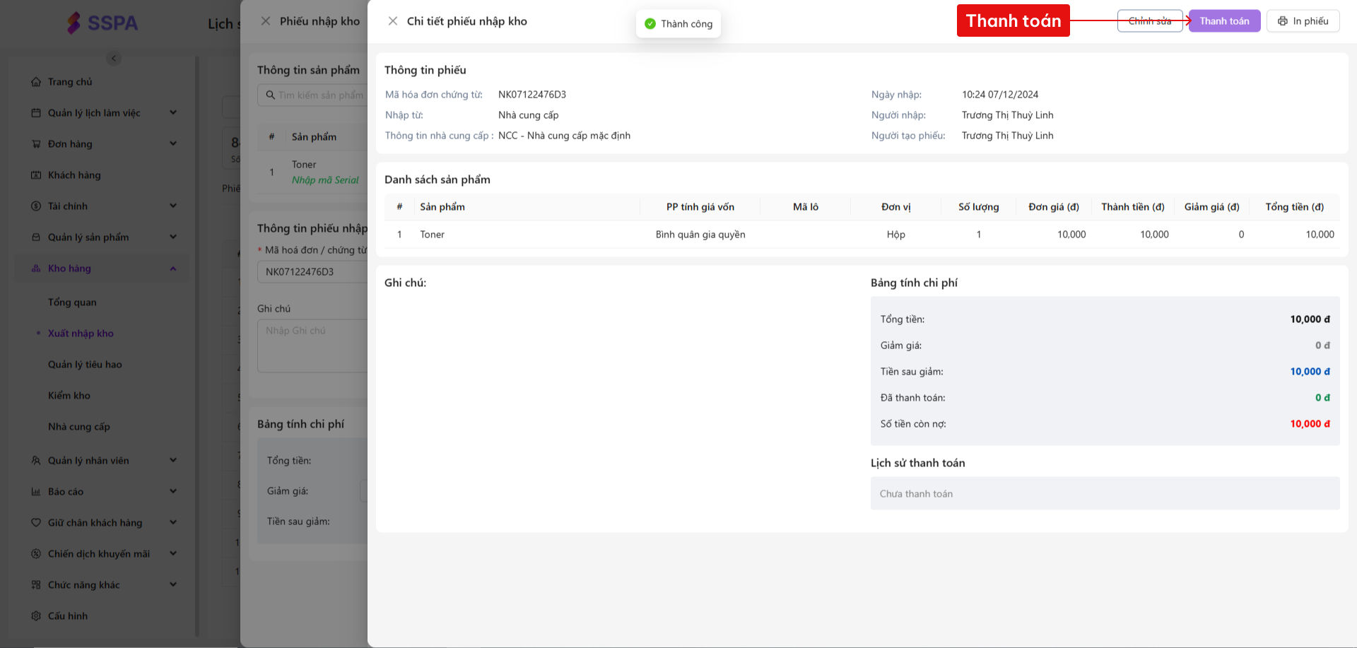Click the PP tính giá vốn column header
The height and width of the screenshot is (648, 1357).
700,207
